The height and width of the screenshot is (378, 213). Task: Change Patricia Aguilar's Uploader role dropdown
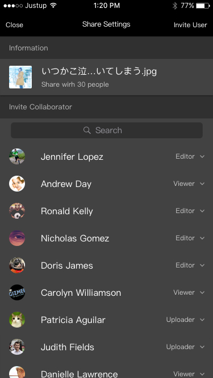(x=186, y=320)
